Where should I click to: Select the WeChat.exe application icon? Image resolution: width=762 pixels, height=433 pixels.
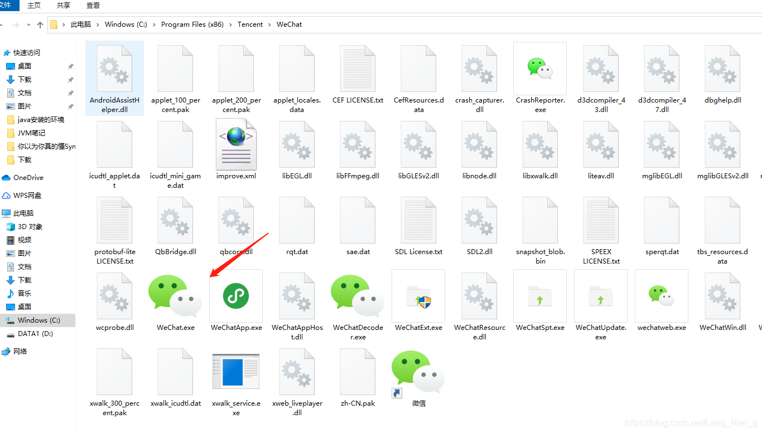coord(175,296)
